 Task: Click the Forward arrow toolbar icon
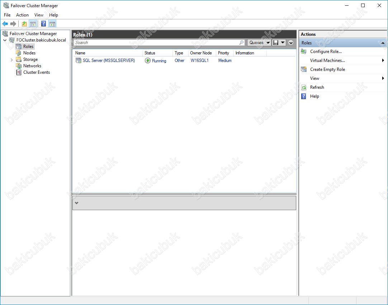[x=13, y=24]
